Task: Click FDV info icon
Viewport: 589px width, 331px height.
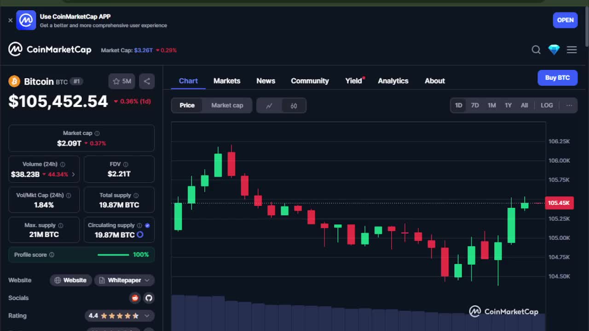Action: [x=126, y=164]
